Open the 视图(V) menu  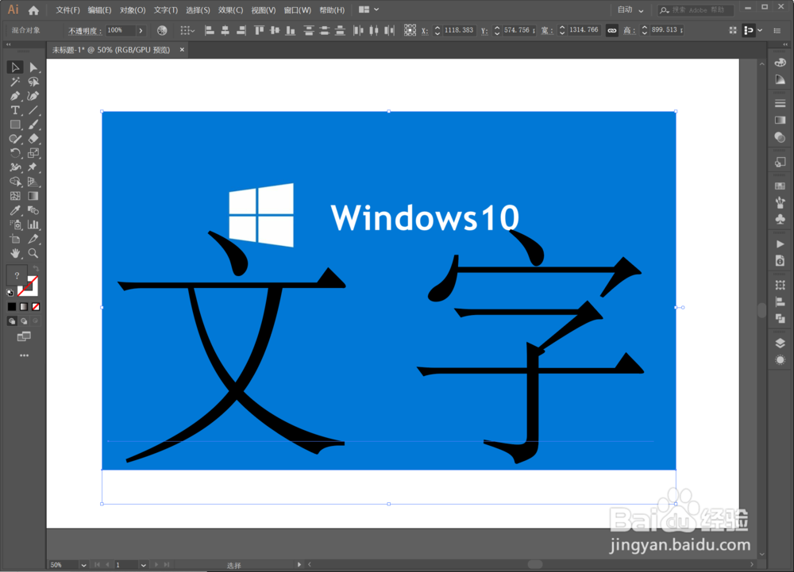(264, 10)
